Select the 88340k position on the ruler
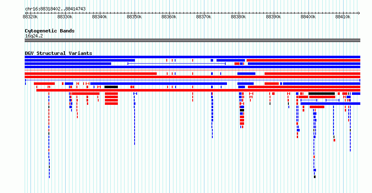 click(x=99, y=17)
